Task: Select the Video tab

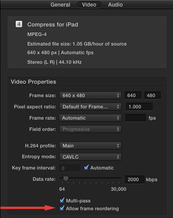Action: pyautogui.click(x=89, y=5)
